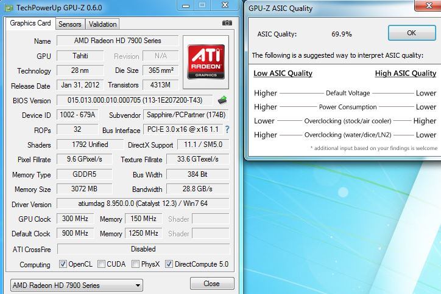Click the Revision N/A field
441x294 pixels.
point(161,56)
